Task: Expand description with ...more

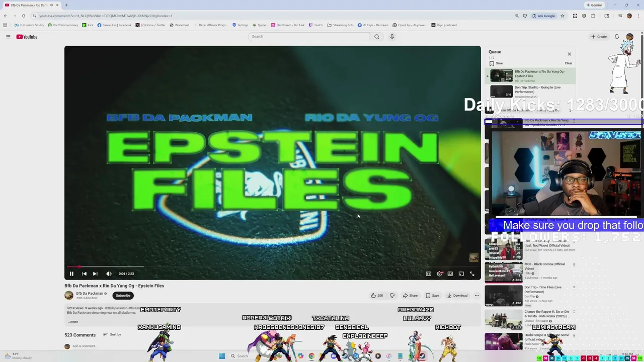Action: pyautogui.click(x=73, y=322)
